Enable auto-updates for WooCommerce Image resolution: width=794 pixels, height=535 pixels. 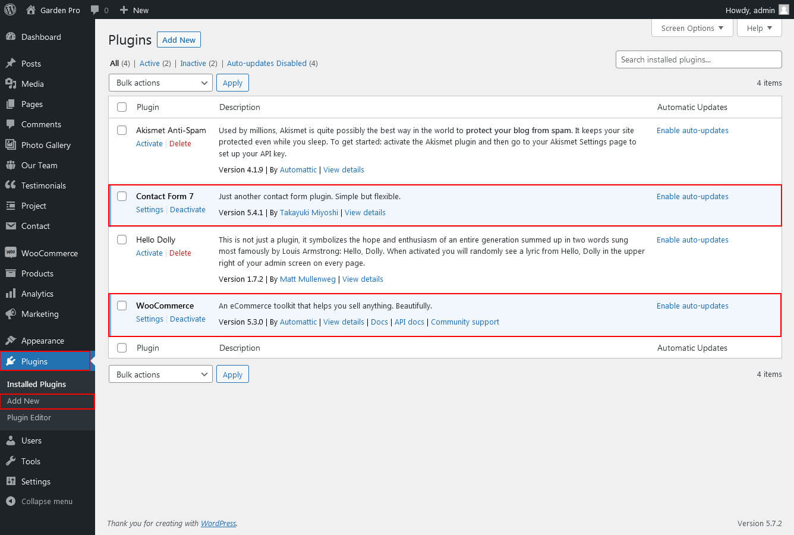tap(692, 306)
